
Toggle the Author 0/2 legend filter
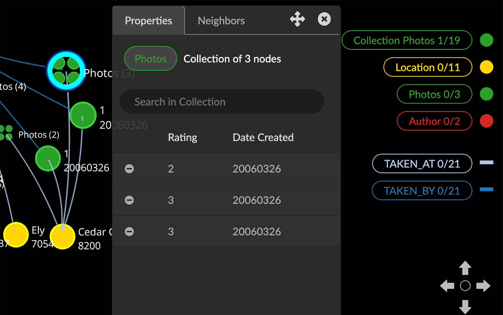434,121
